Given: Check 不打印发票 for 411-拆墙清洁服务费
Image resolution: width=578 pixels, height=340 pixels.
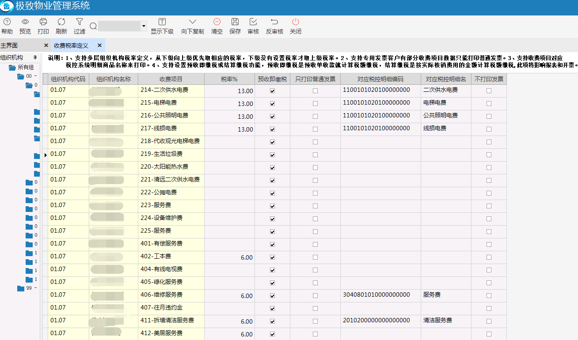Looking at the screenshot, I should (489, 321).
